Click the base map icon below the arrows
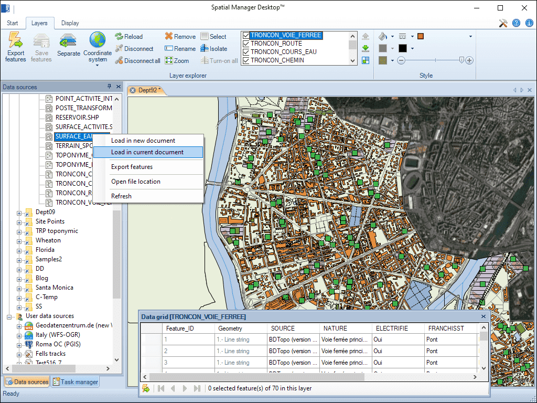Screen dimensions: 537x403 pos(366,61)
